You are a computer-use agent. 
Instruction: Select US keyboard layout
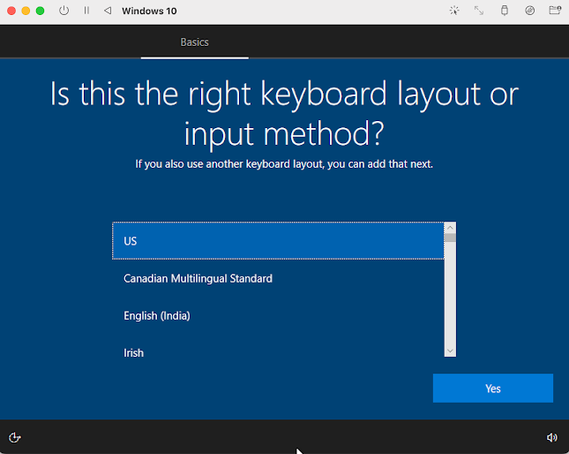click(278, 241)
